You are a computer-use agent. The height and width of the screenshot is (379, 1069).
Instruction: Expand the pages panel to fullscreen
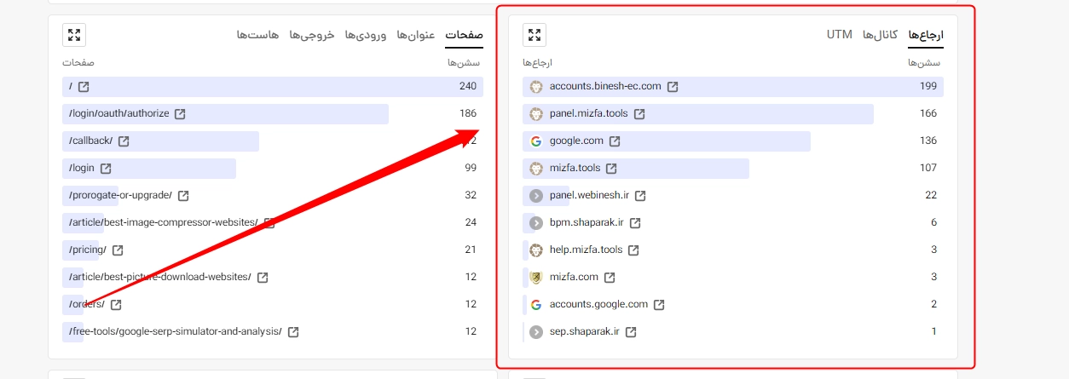74,35
